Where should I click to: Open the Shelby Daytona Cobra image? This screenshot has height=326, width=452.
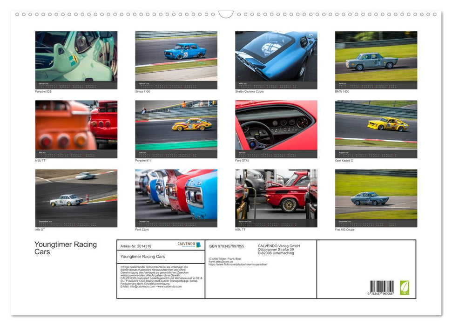pyautogui.click(x=276, y=59)
